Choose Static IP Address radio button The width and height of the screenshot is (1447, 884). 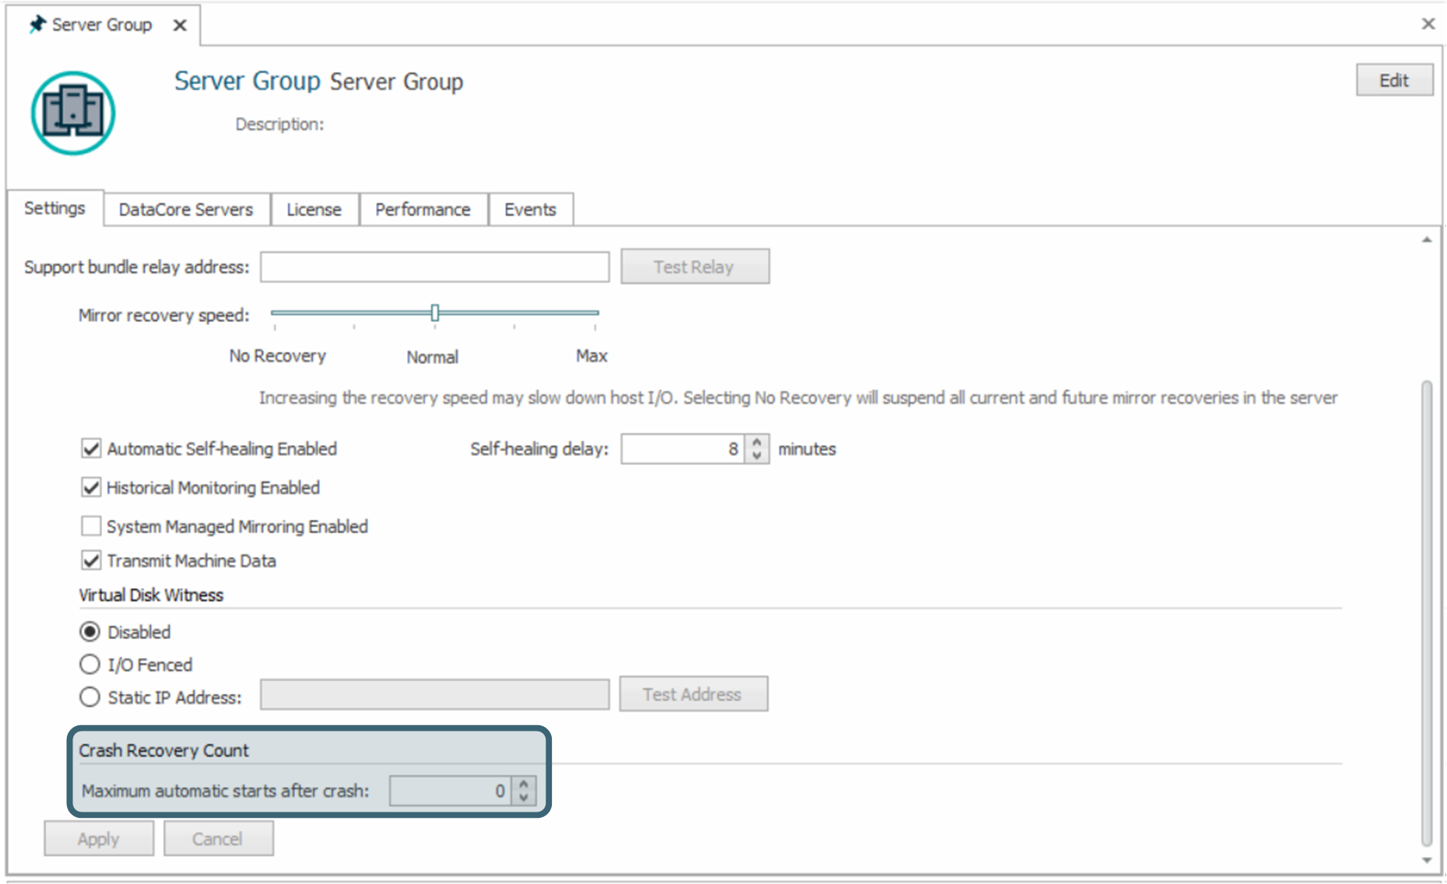click(x=90, y=697)
